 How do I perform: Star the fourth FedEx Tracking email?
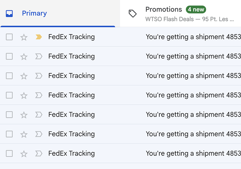coord(24,95)
